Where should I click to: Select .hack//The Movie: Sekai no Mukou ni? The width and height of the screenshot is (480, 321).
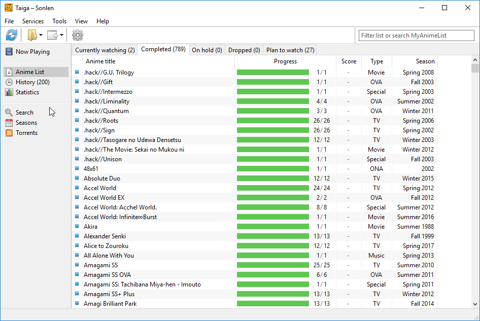pyautogui.click(x=134, y=150)
